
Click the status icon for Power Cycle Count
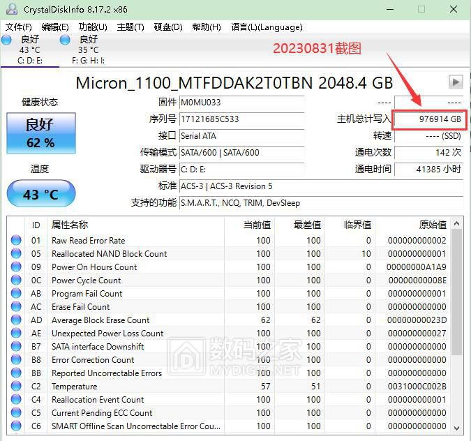(x=16, y=280)
